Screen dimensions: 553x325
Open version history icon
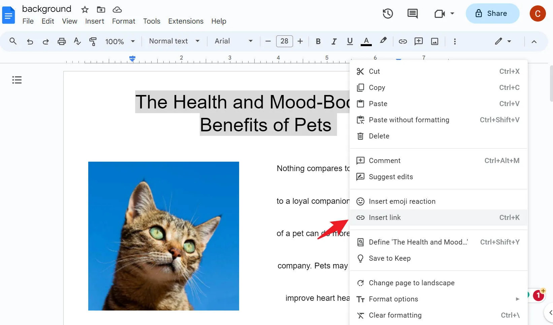click(x=388, y=13)
